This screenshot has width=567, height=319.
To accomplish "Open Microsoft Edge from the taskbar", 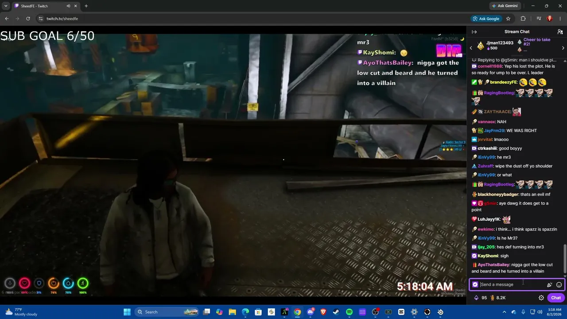I will [x=245, y=312].
